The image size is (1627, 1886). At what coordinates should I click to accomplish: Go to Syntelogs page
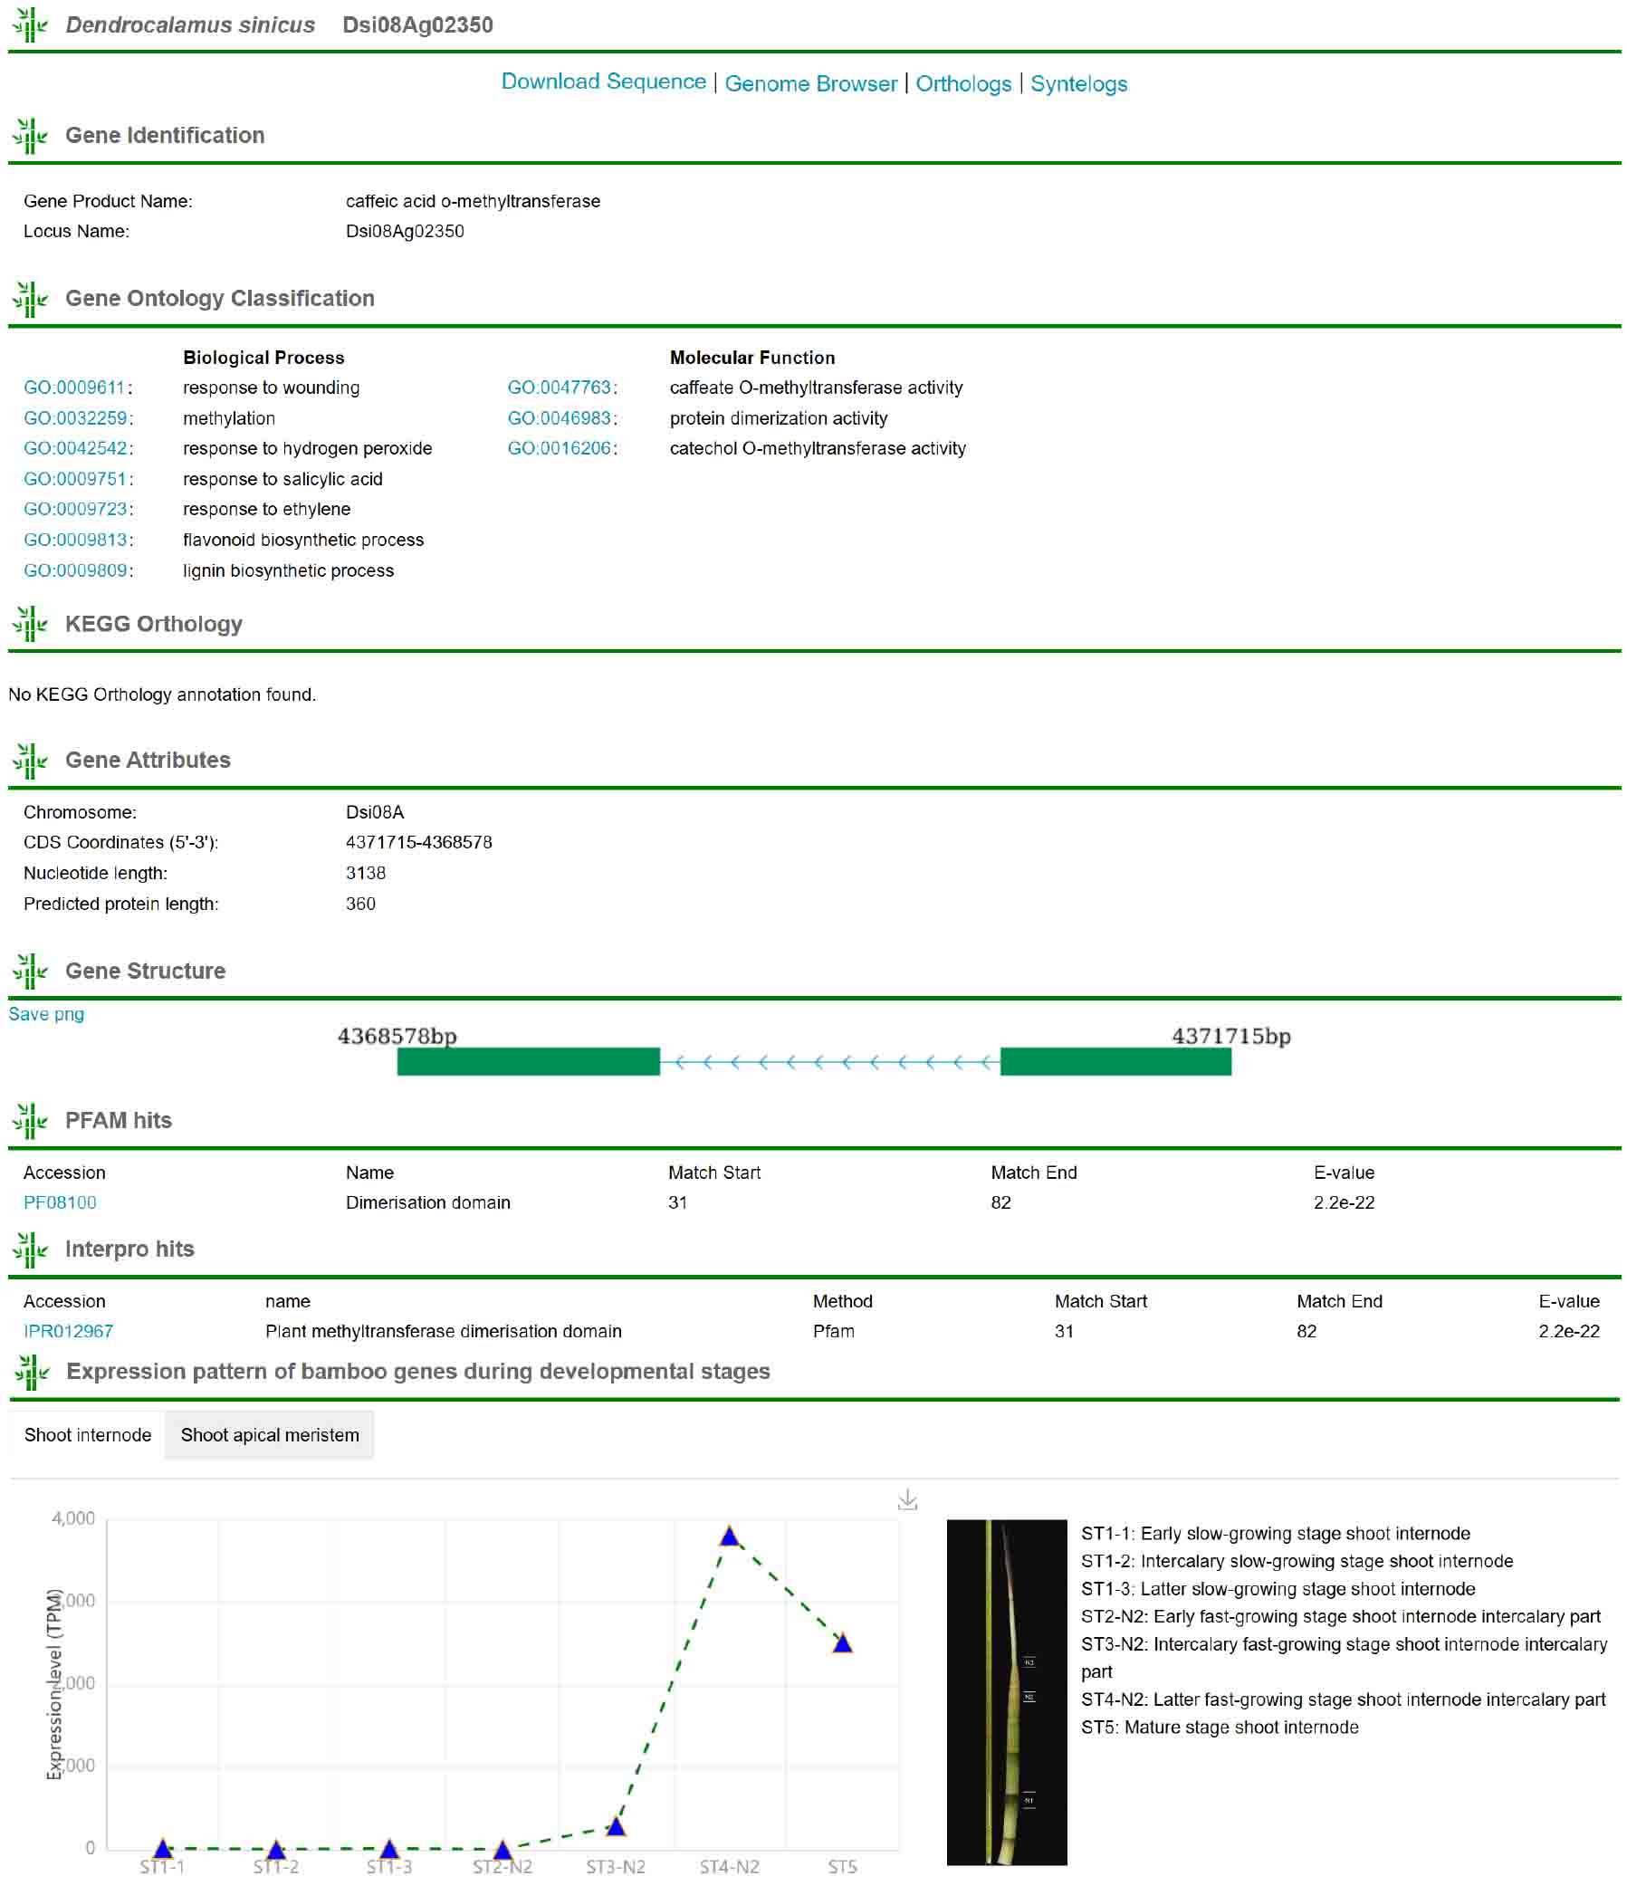click(1078, 83)
